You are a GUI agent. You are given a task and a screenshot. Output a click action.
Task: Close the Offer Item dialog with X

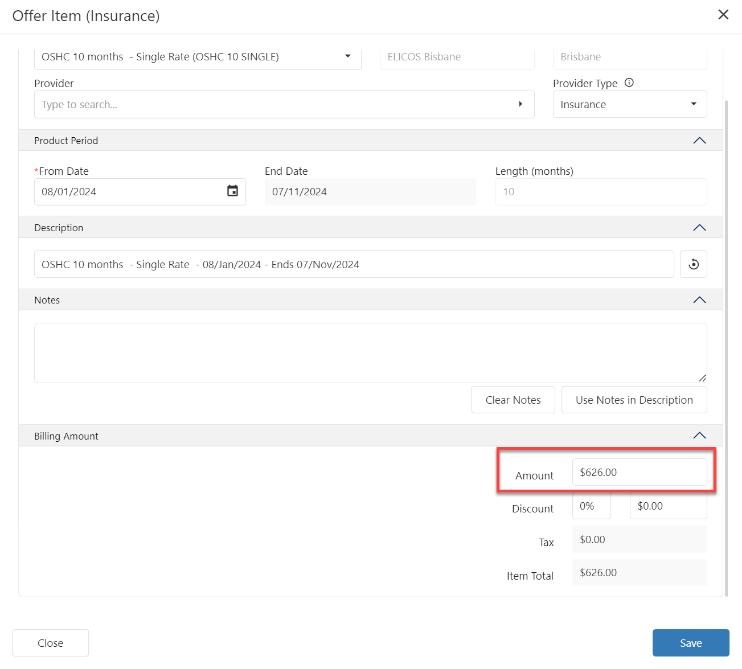coord(723,15)
